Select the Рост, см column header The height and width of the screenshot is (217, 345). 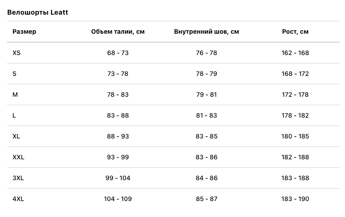pos(295,32)
